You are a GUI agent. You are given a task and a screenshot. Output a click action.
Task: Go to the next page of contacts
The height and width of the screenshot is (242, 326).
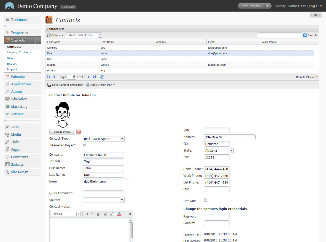[x=88, y=77]
